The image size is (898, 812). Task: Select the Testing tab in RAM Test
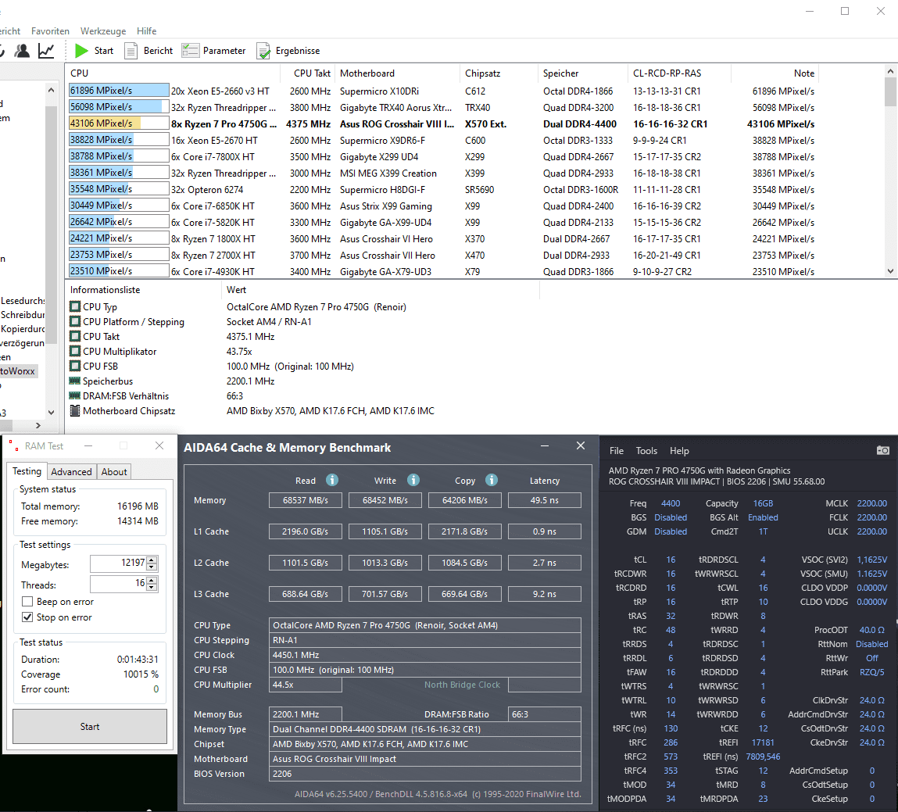pyautogui.click(x=27, y=470)
